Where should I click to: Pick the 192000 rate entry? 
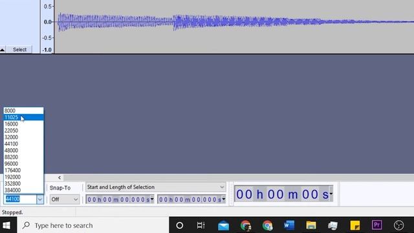pos(23,177)
